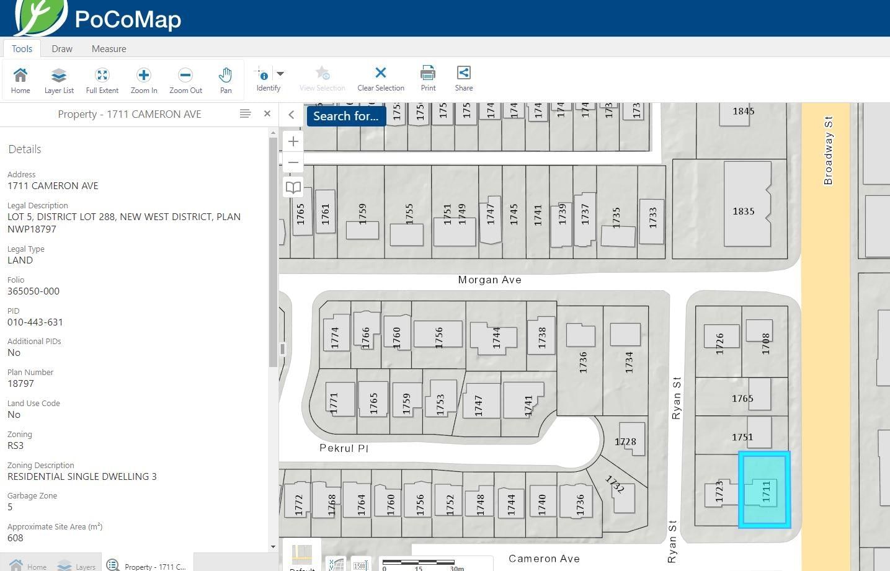This screenshot has height=571, width=890.
Task: Click the map plus zoom button
Action: [293, 141]
